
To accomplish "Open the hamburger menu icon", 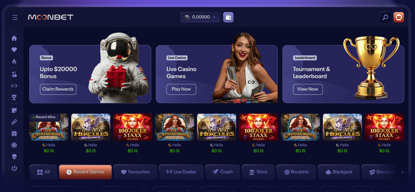I will [x=15, y=17].
